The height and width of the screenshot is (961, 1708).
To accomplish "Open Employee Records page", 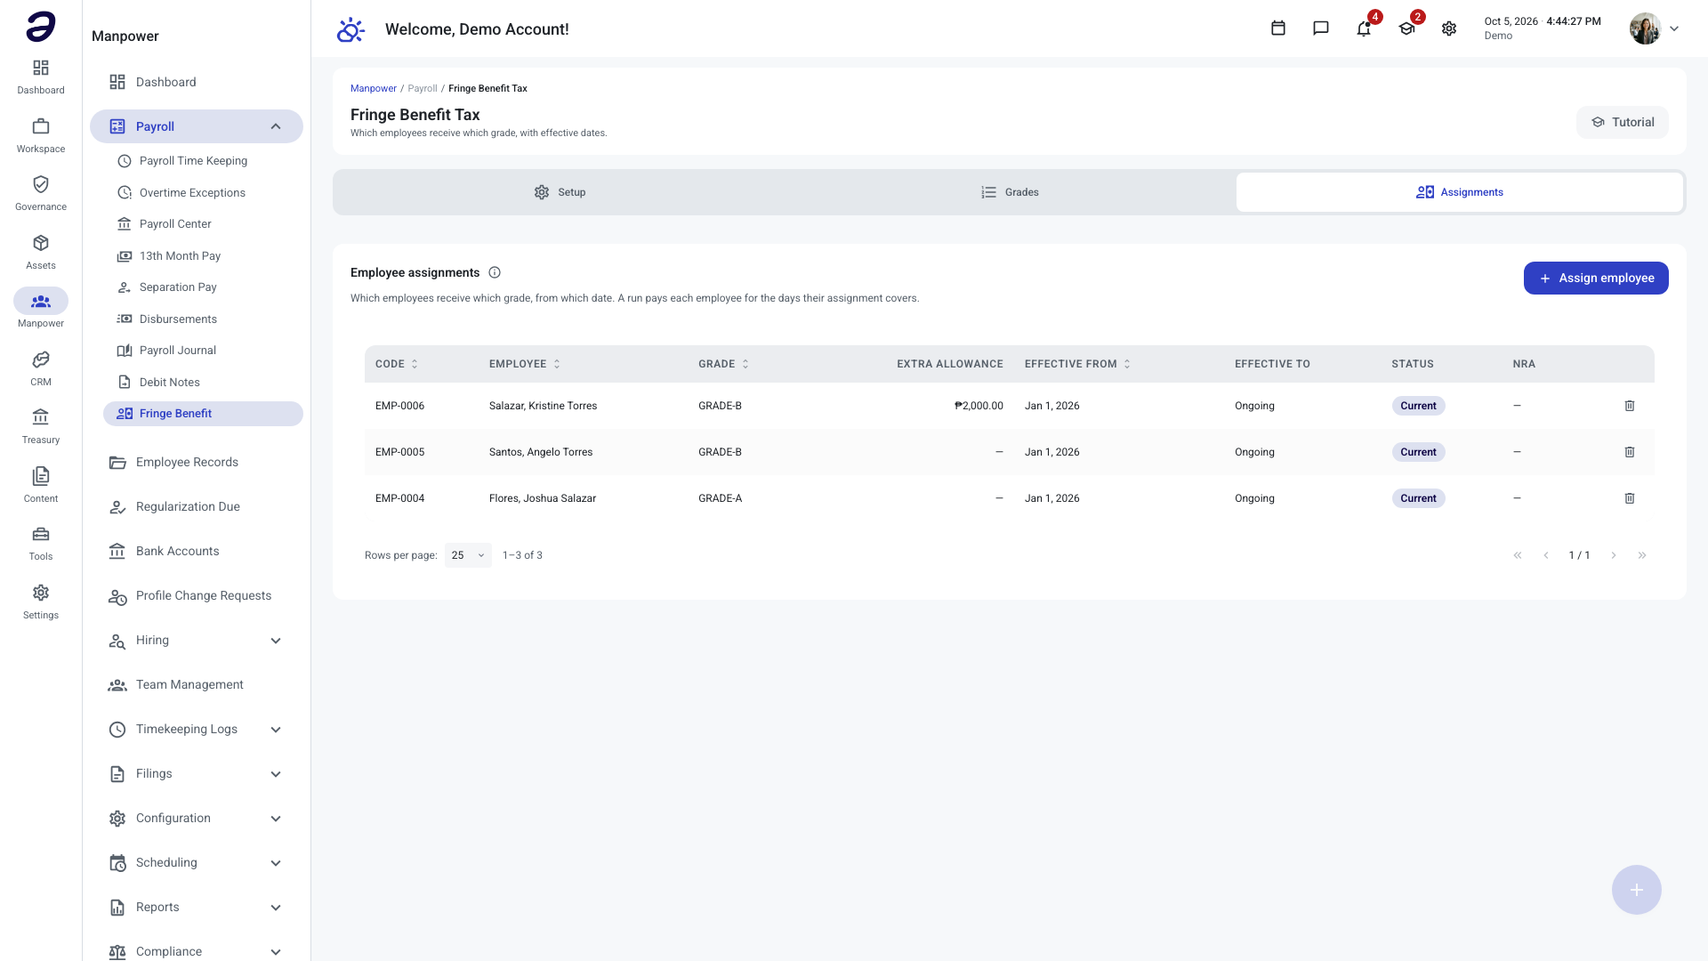I will pos(196,463).
